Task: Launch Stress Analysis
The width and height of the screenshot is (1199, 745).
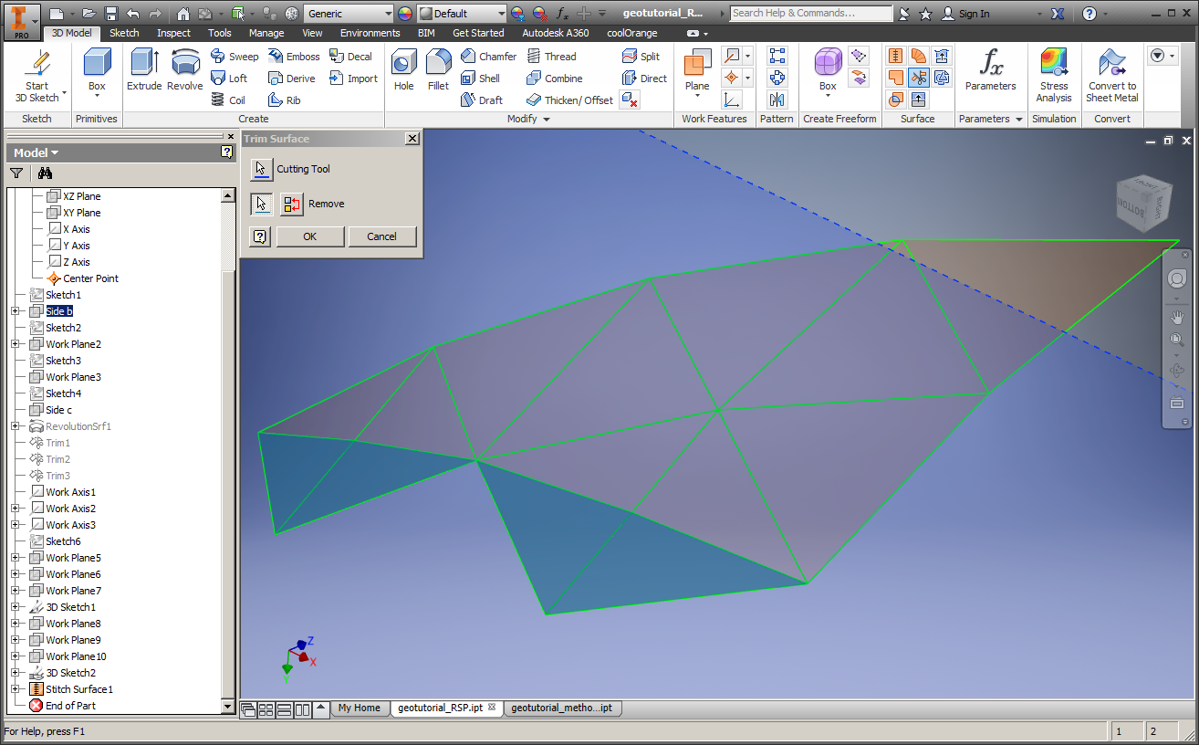Action: [1054, 75]
